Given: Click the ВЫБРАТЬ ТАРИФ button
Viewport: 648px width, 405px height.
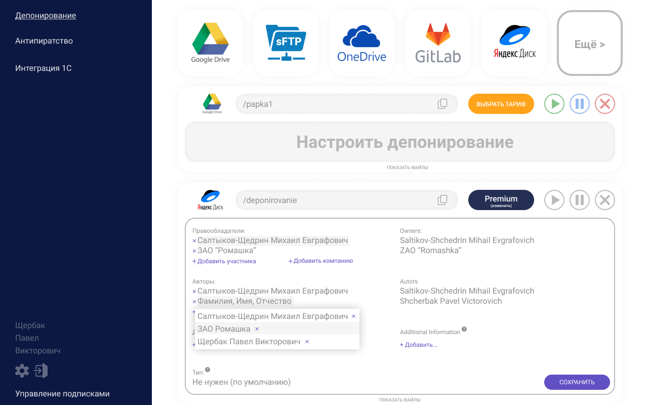Looking at the screenshot, I should [501, 104].
